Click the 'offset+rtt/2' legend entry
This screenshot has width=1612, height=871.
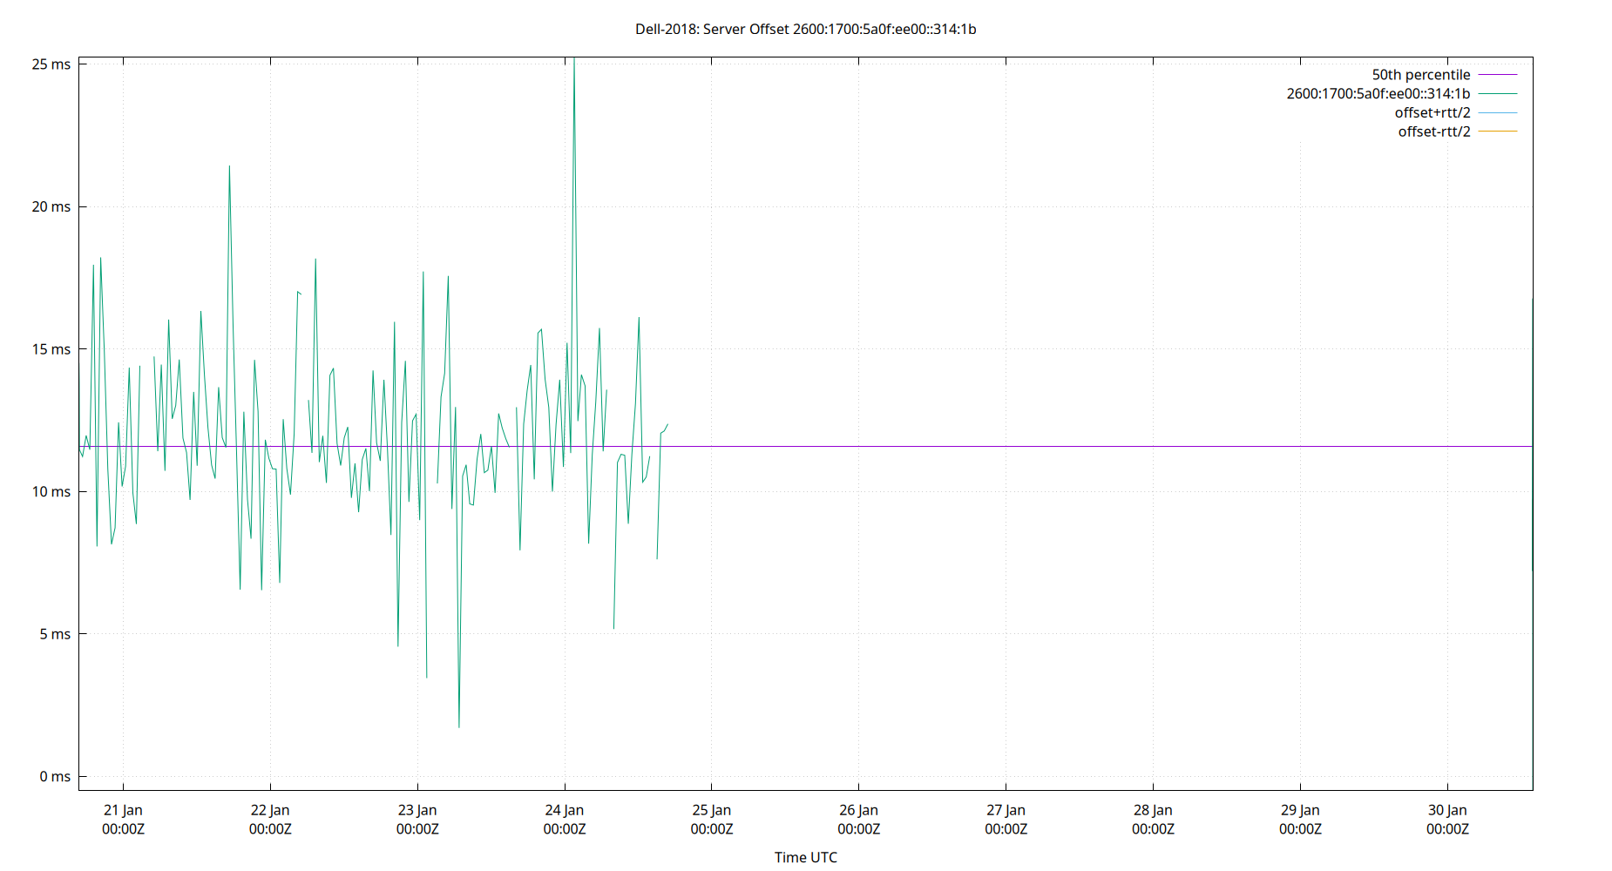pos(1433,111)
